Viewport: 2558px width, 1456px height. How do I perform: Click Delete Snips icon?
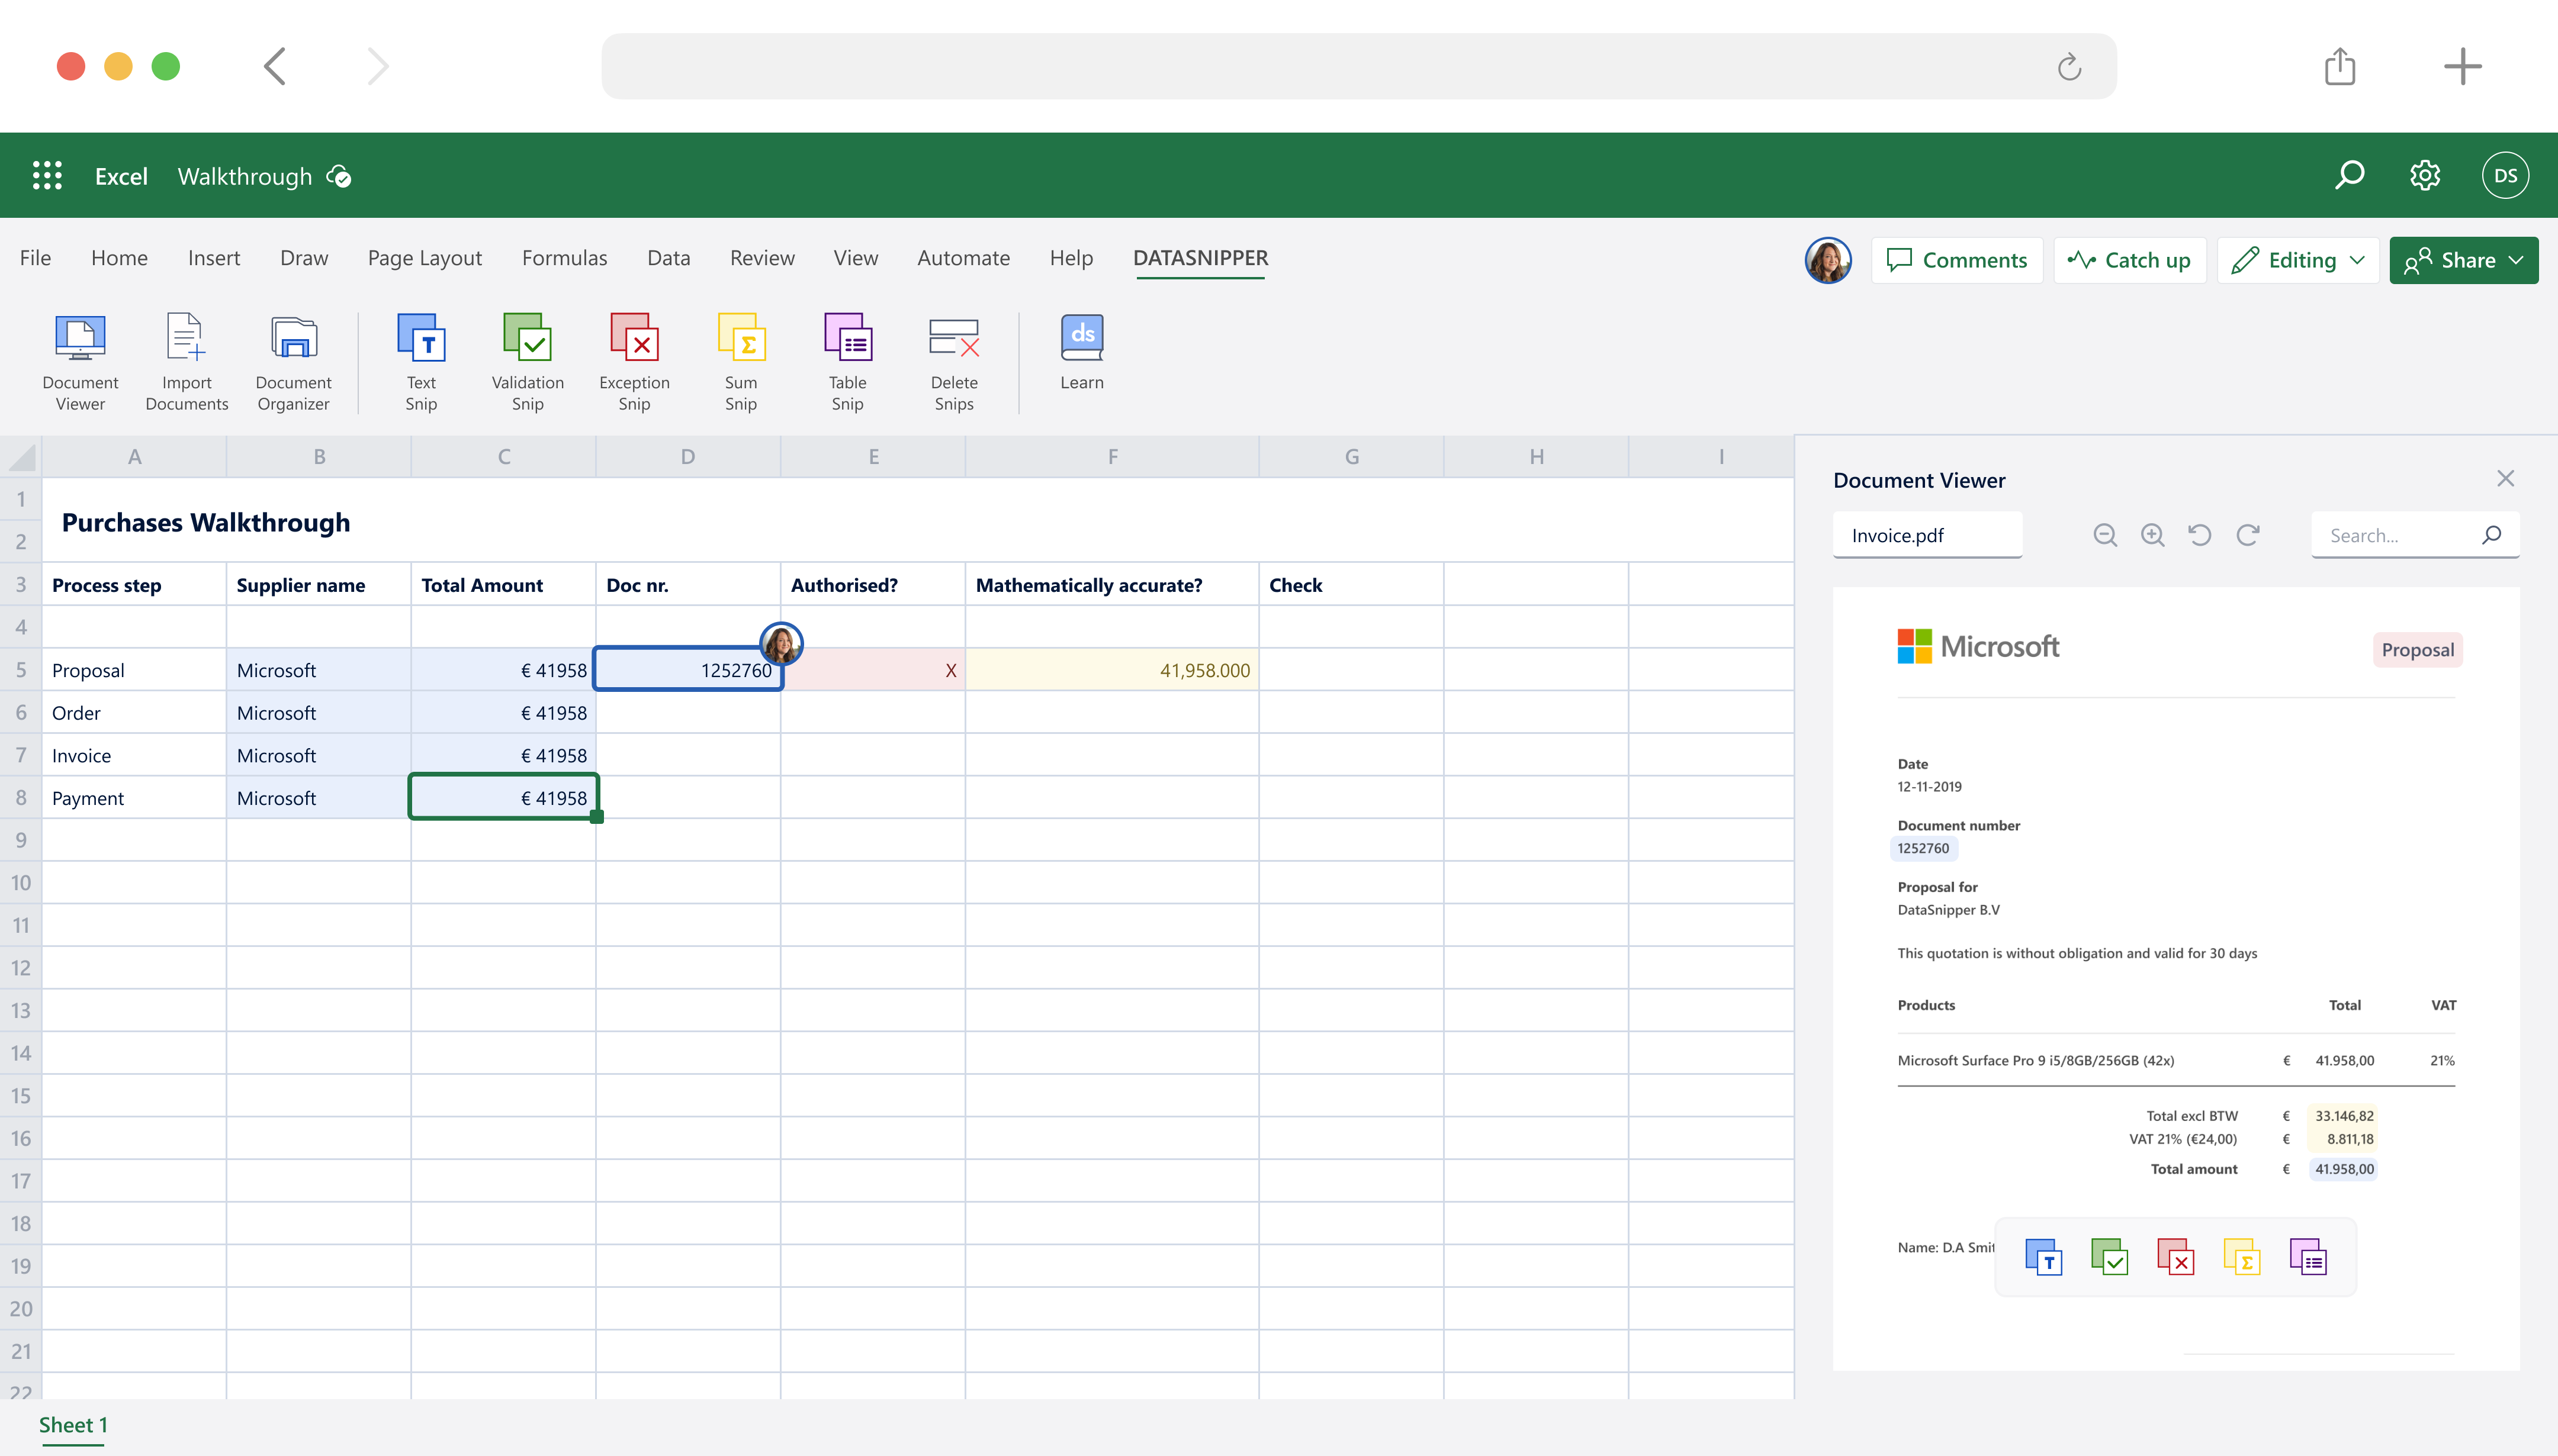coord(953,361)
